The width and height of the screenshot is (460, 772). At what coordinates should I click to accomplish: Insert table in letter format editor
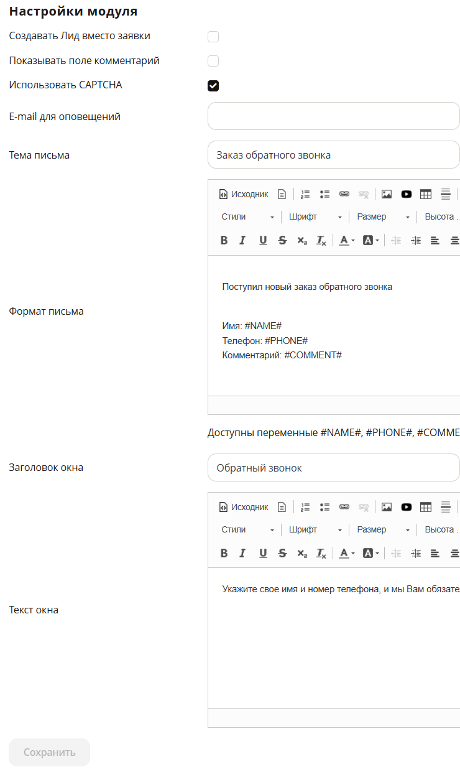pyautogui.click(x=426, y=194)
